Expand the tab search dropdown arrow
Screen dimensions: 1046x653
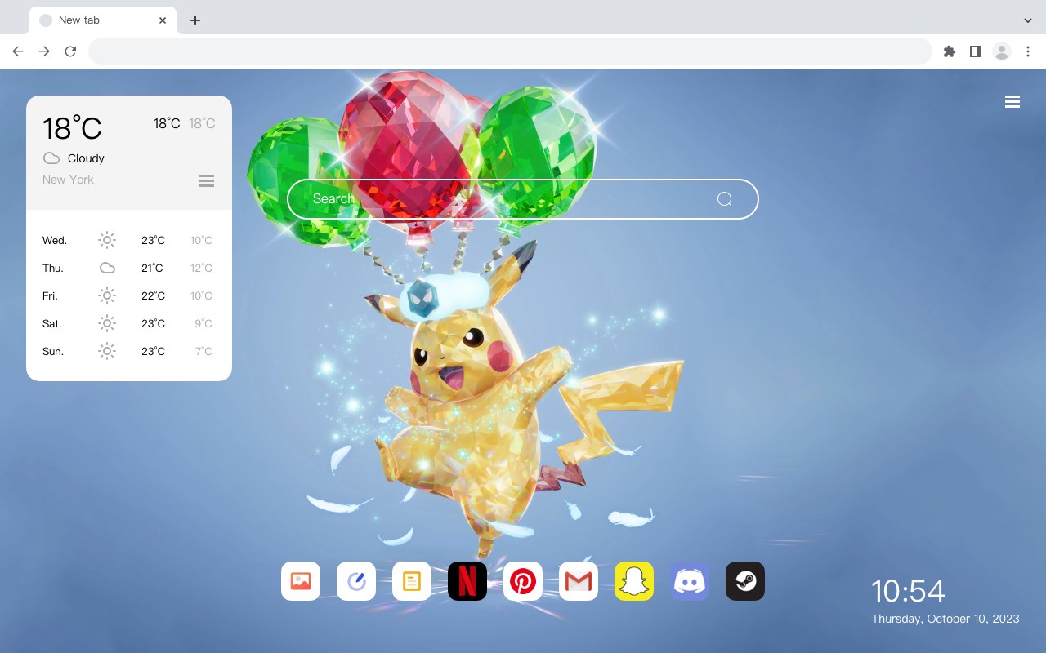coord(1028,20)
